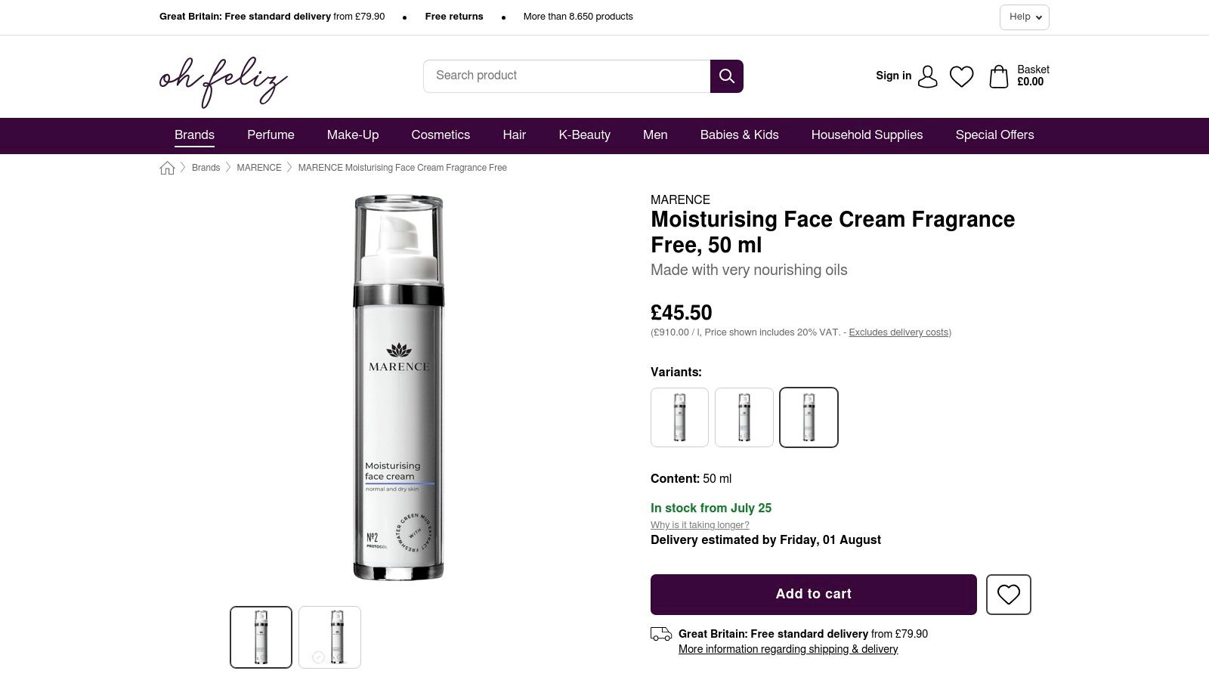Click the oh feliz logo
The width and height of the screenshot is (1209, 680).
[x=223, y=80]
